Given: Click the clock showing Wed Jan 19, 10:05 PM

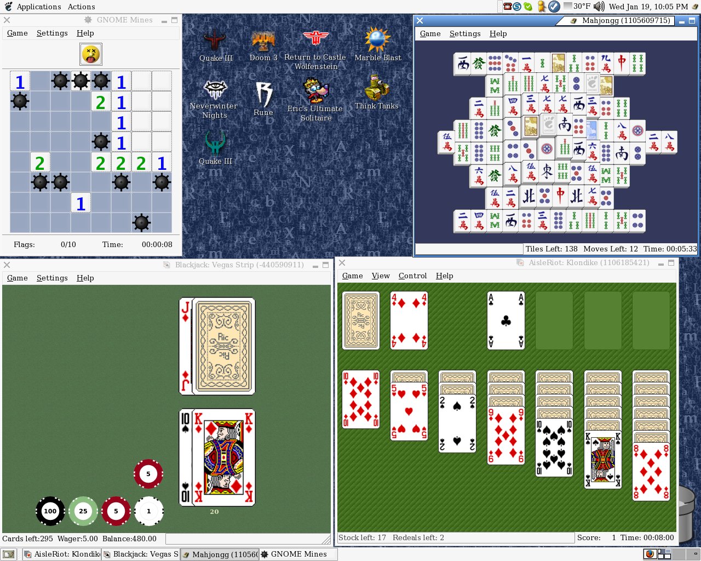Looking at the screenshot, I should pos(648,7).
